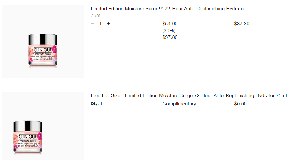Click the CLINIQUE logo on the second jar
The width and height of the screenshot is (301, 165).
(x=28, y=137)
